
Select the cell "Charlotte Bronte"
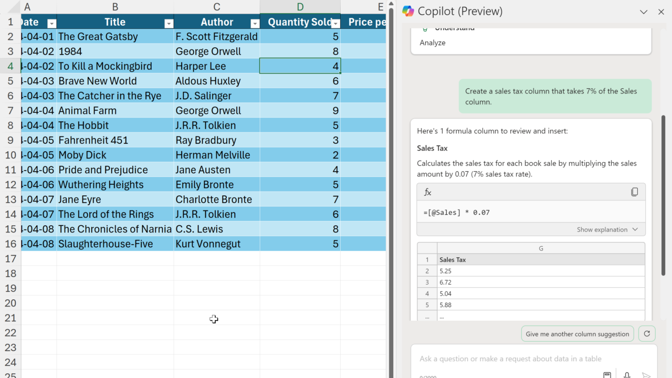click(x=217, y=199)
